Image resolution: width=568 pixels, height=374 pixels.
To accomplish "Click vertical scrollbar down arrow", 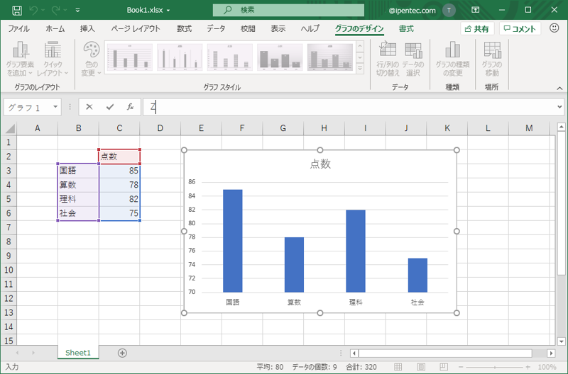I will (561, 341).
